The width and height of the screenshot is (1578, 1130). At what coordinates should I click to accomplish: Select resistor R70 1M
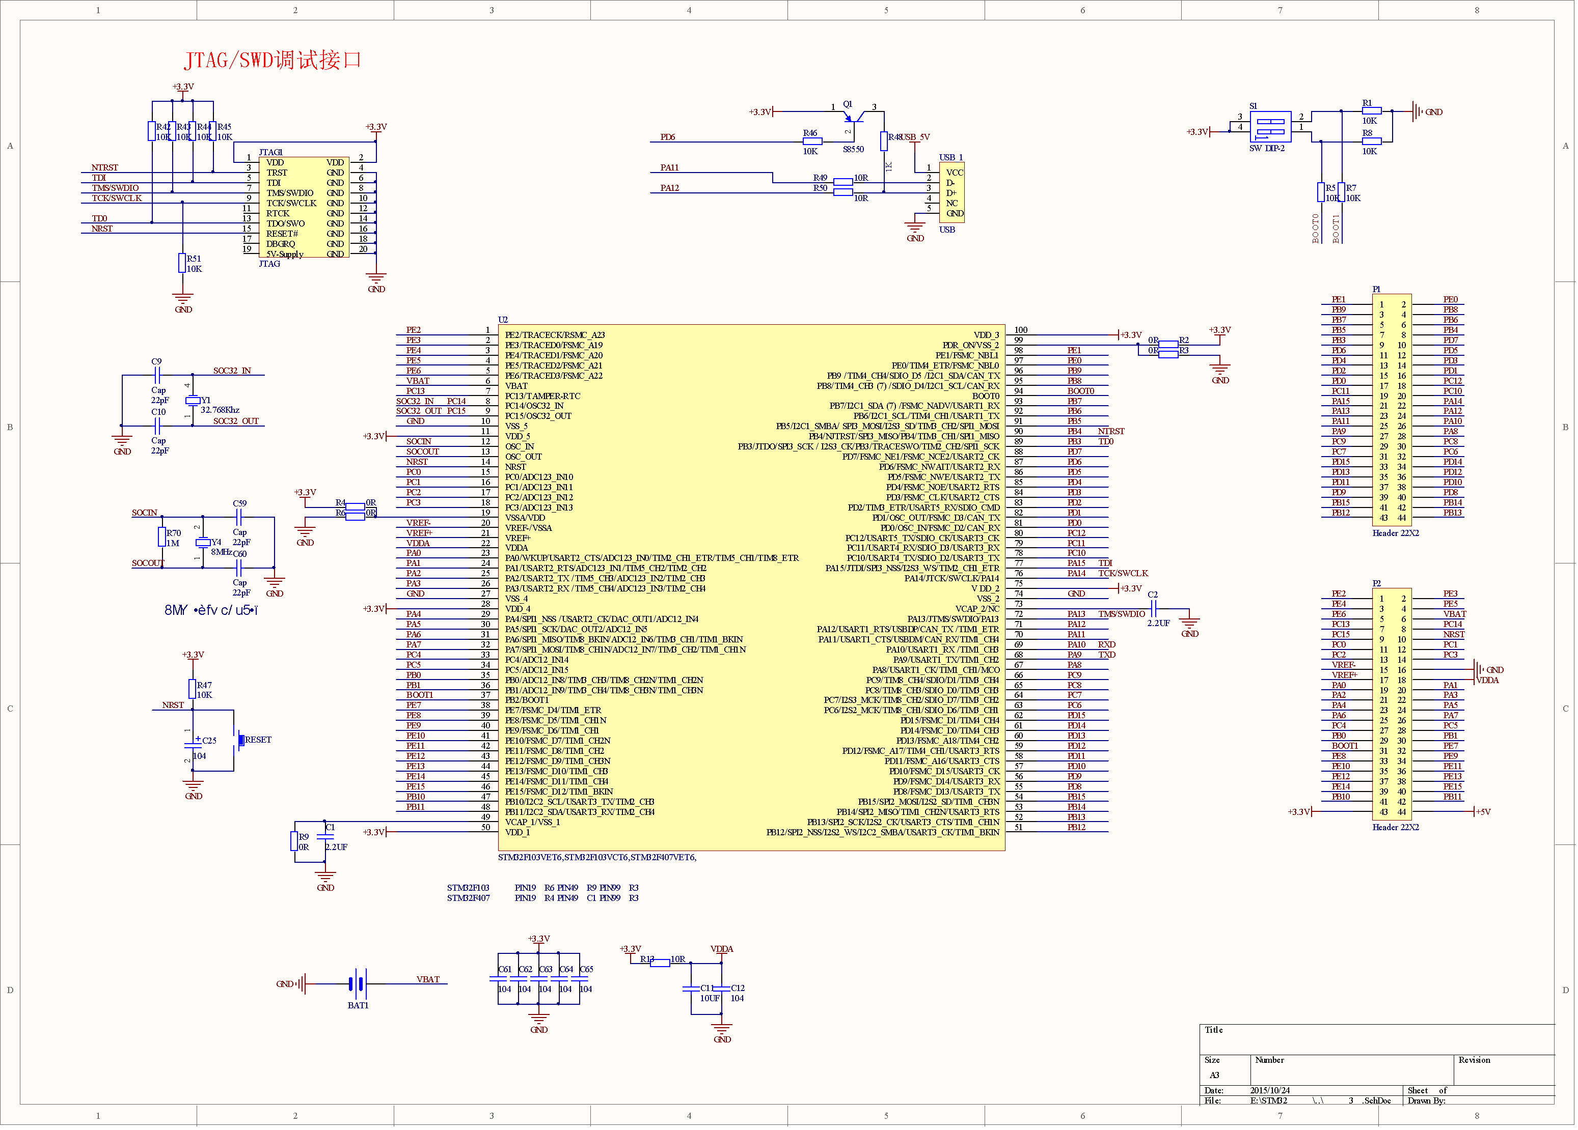tap(162, 537)
